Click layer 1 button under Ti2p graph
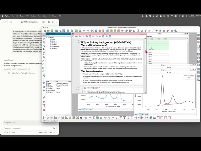The height and width of the screenshot is (151, 201). pos(140,114)
